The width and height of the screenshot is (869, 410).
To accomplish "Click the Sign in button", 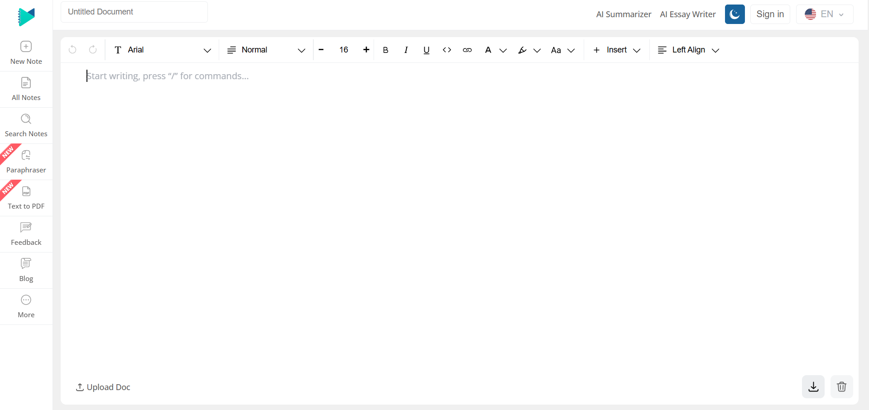I will [770, 14].
